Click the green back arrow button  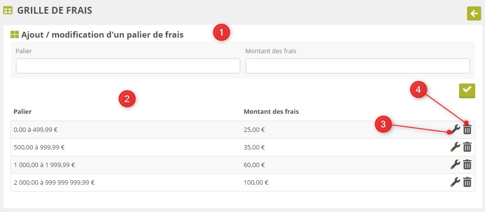pyautogui.click(x=474, y=14)
